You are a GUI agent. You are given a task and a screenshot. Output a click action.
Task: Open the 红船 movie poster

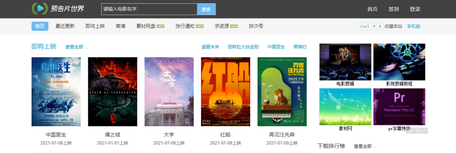pyautogui.click(x=225, y=92)
